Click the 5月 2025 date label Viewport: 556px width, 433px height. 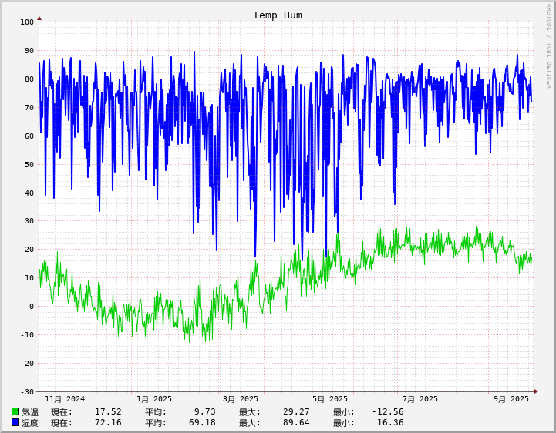pos(330,399)
